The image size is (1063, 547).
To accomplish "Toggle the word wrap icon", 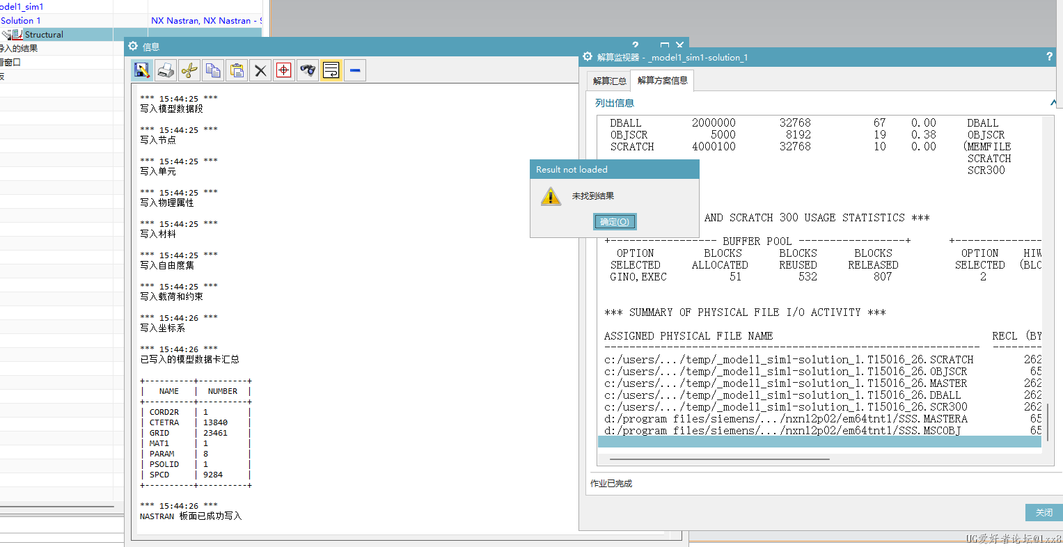I will (x=331, y=70).
